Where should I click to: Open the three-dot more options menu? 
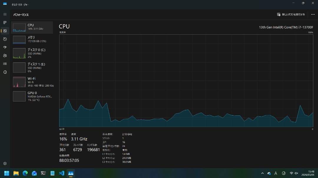tap(313, 14)
